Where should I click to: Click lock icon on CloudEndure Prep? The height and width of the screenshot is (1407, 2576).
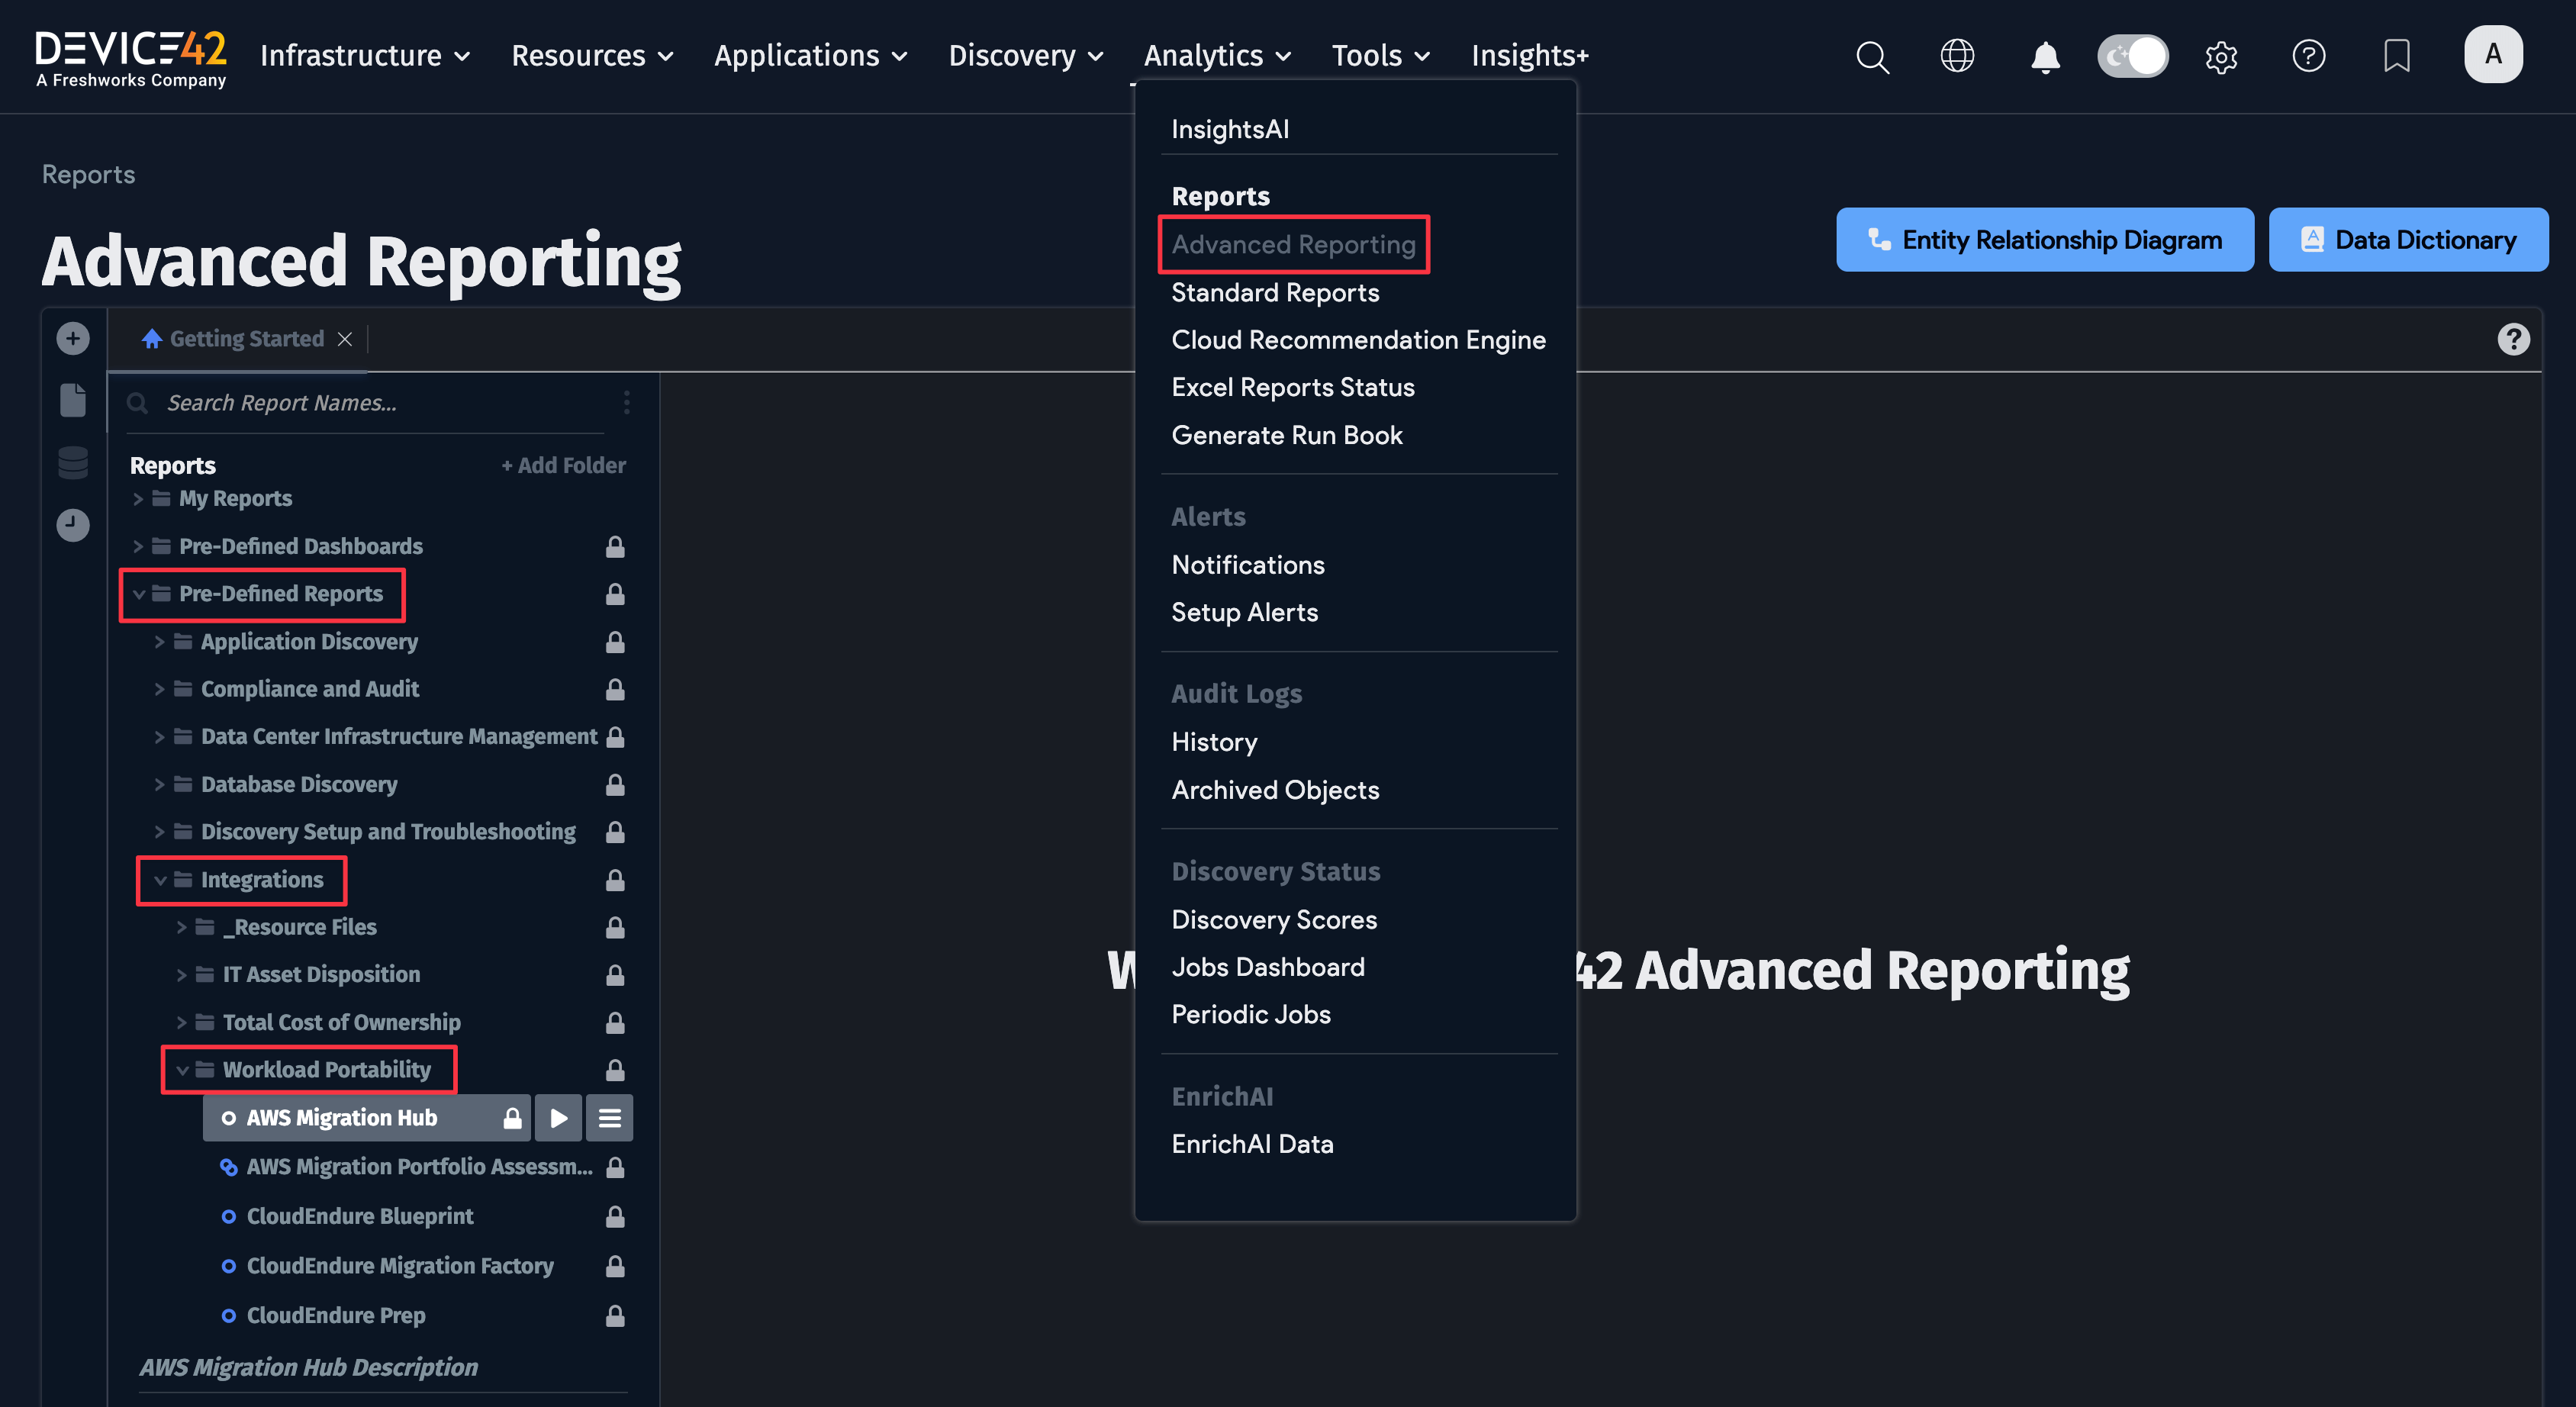[x=615, y=1315]
